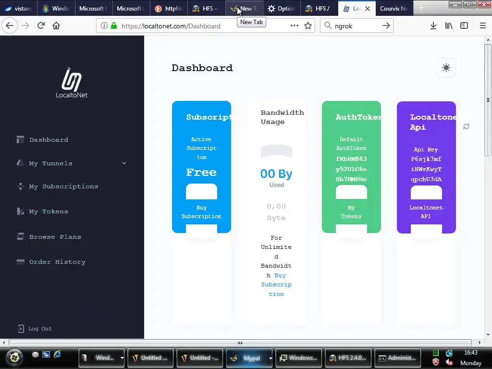Open the site information icon in the address bar

click(x=104, y=26)
